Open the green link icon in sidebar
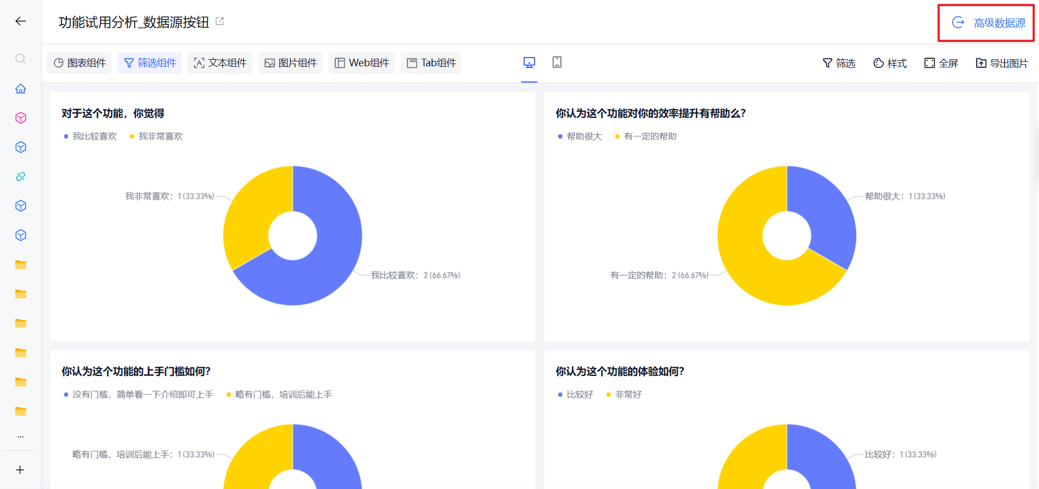 [x=21, y=177]
